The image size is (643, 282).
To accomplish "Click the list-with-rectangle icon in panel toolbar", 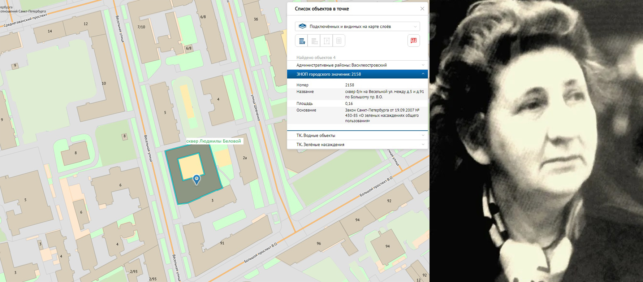I will tap(314, 41).
